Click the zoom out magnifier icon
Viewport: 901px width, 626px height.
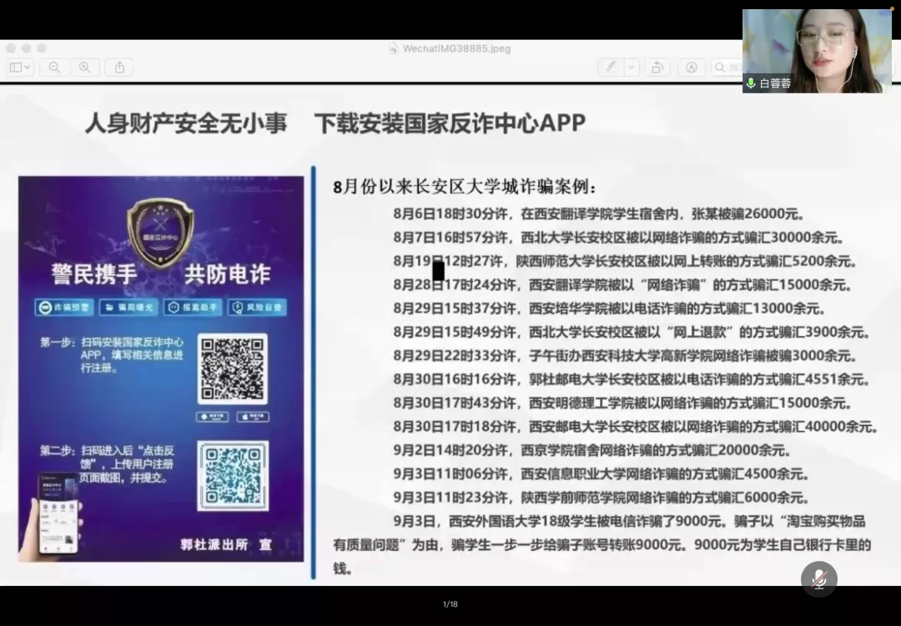tap(54, 68)
